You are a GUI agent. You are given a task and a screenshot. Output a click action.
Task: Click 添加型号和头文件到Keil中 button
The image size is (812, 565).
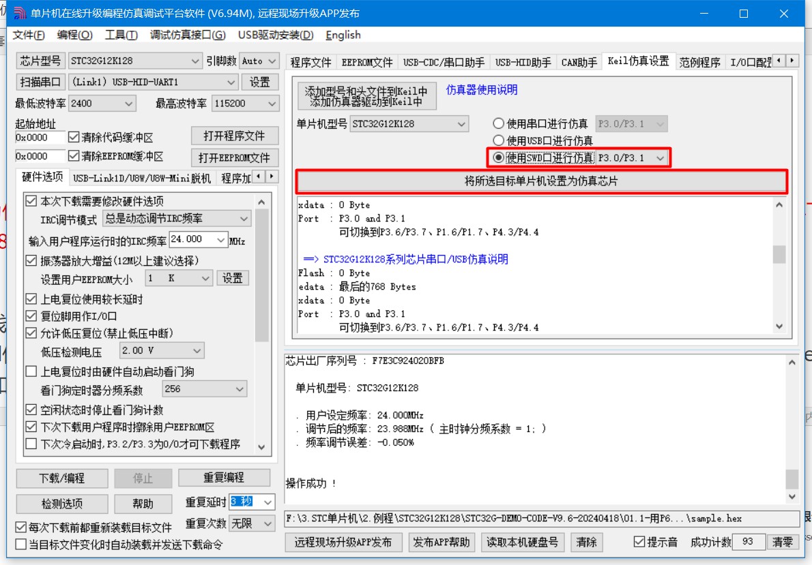point(366,96)
